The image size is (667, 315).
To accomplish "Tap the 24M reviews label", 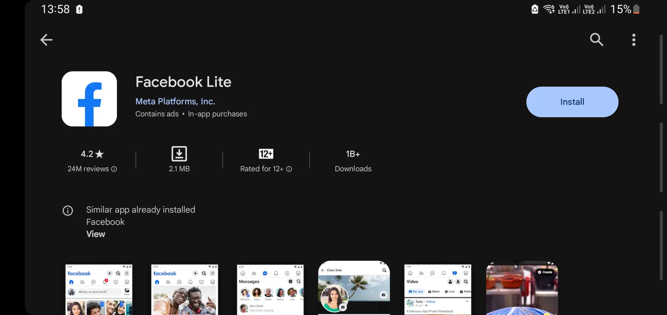I will pyautogui.click(x=88, y=169).
